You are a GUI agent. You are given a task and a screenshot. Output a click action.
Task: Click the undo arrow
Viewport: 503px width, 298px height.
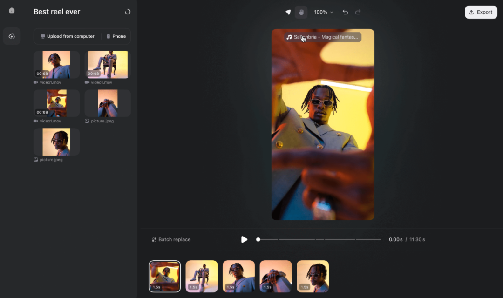point(345,12)
